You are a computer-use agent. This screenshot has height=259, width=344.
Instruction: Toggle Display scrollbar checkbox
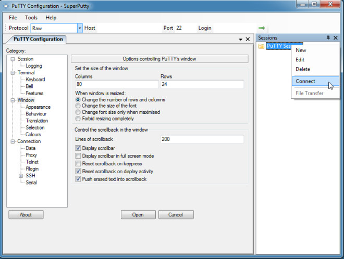(78, 148)
